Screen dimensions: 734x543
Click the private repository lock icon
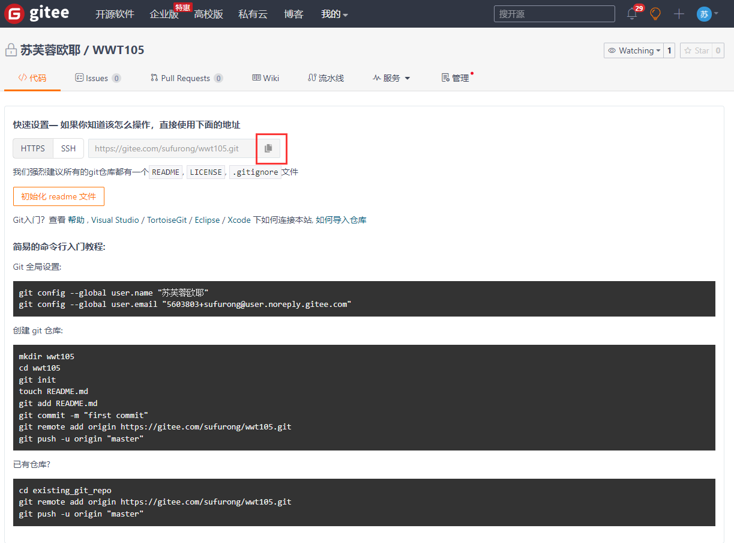coord(11,50)
